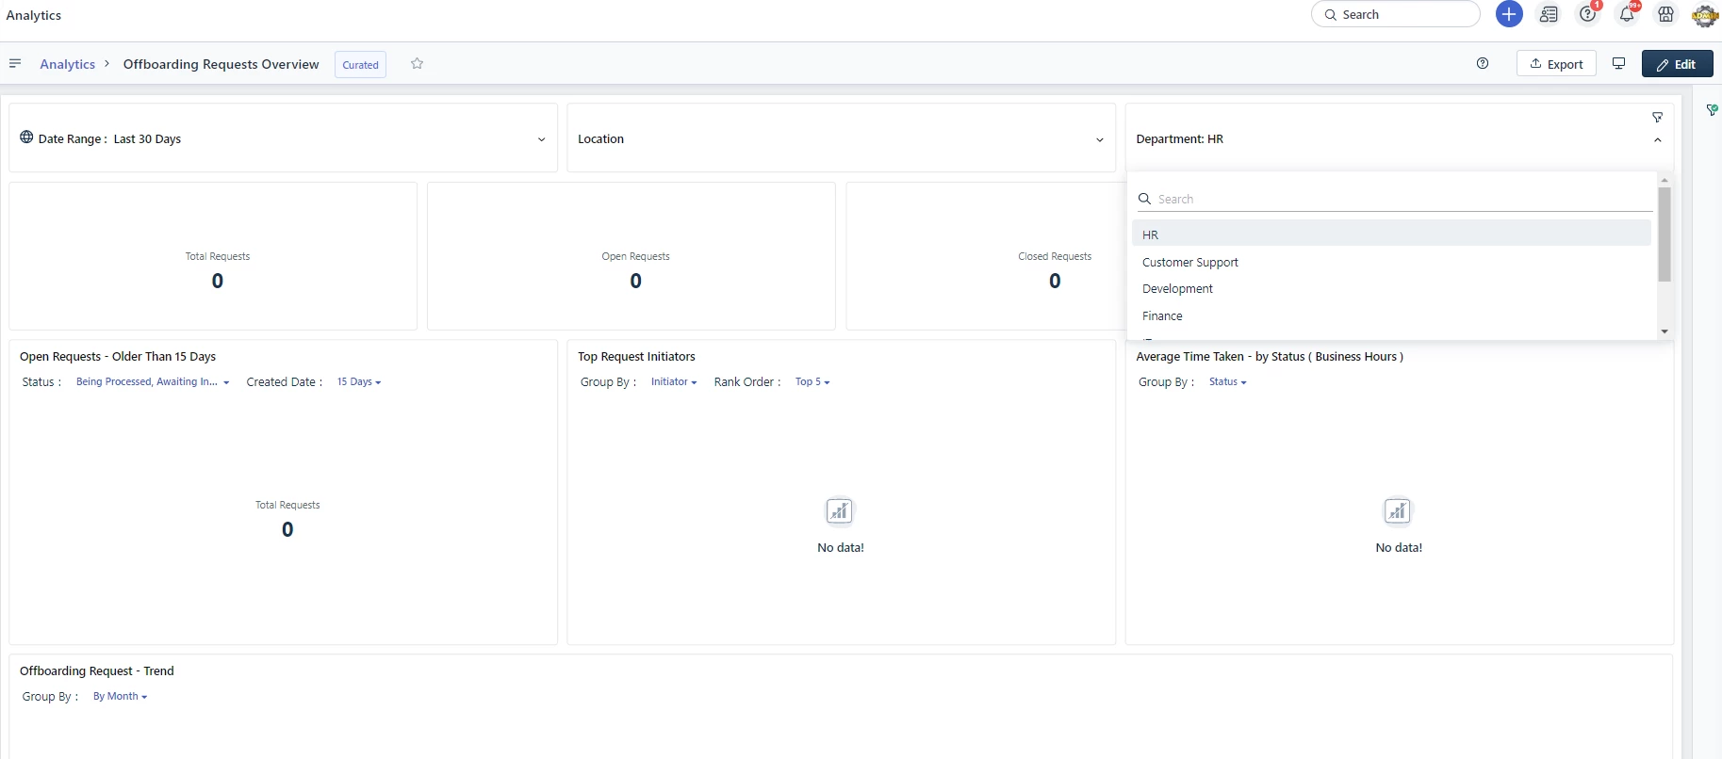This screenshot has height=759, width=1722.
Task: Open the news feed icon in header
Action: tap(1549, 14)
